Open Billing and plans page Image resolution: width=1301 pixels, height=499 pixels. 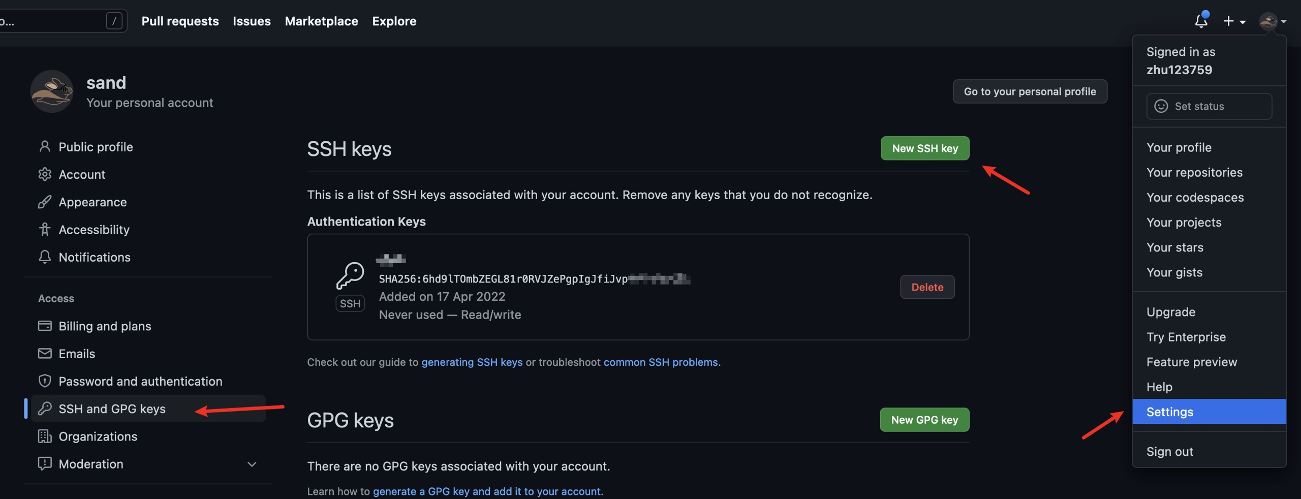coord(148,326)
